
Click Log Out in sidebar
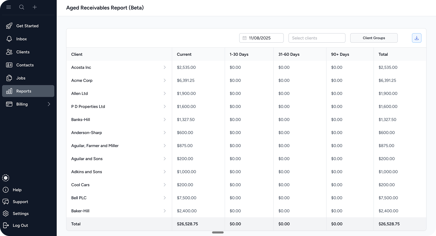tap(20, 225)
